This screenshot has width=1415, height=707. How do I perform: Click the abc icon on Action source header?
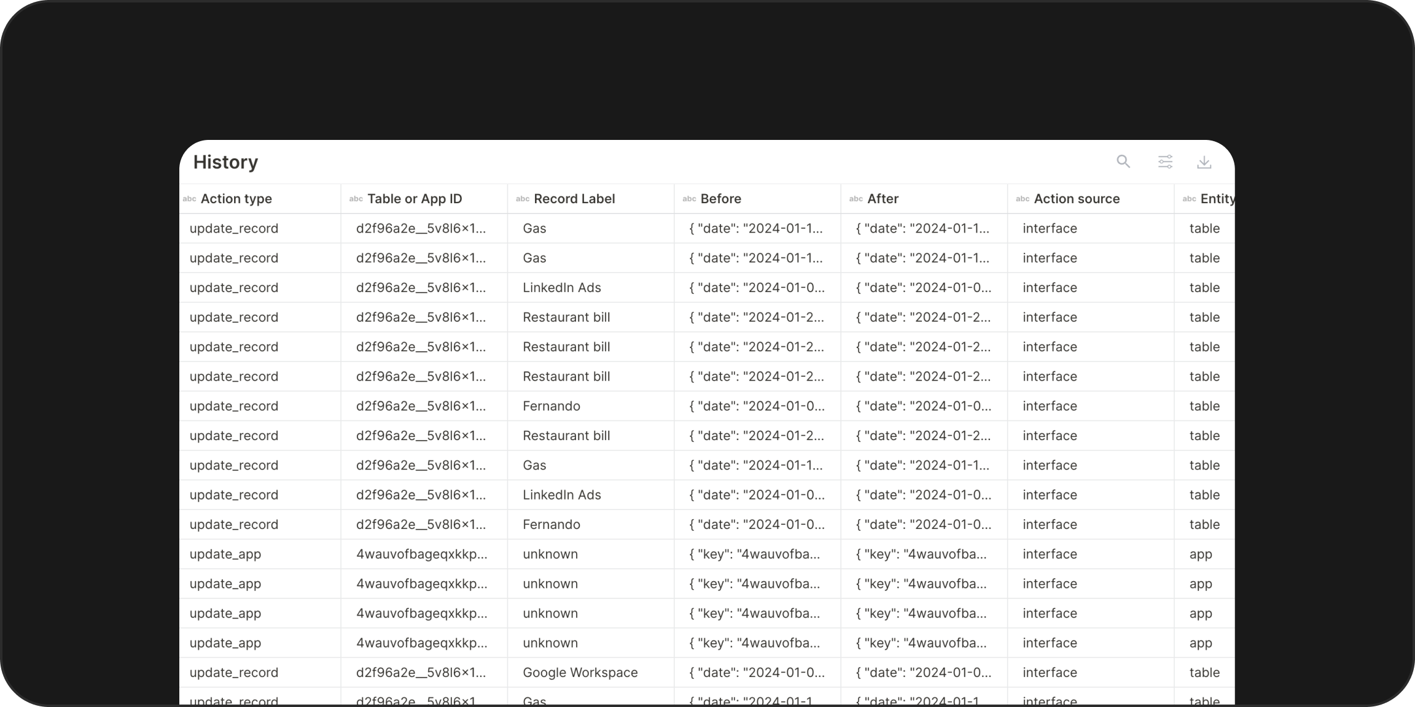[x=1023, y=199]
